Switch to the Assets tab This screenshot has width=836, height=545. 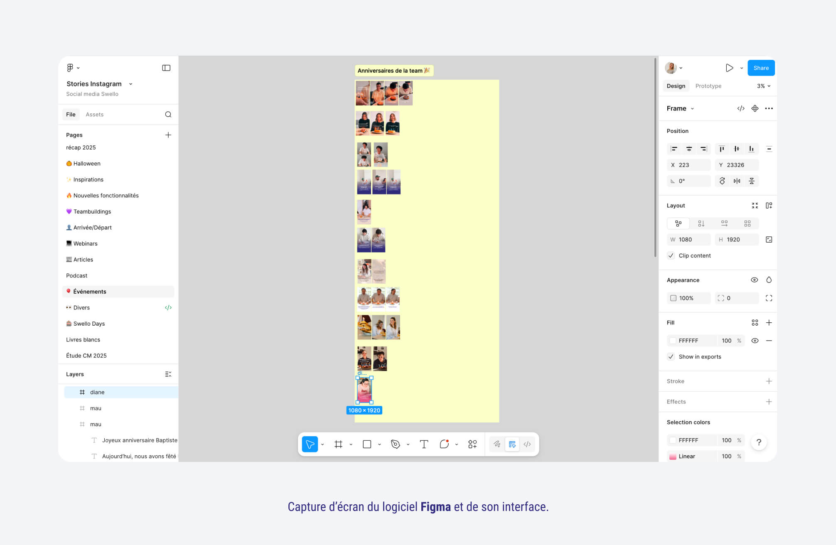(x=94, y=114)
